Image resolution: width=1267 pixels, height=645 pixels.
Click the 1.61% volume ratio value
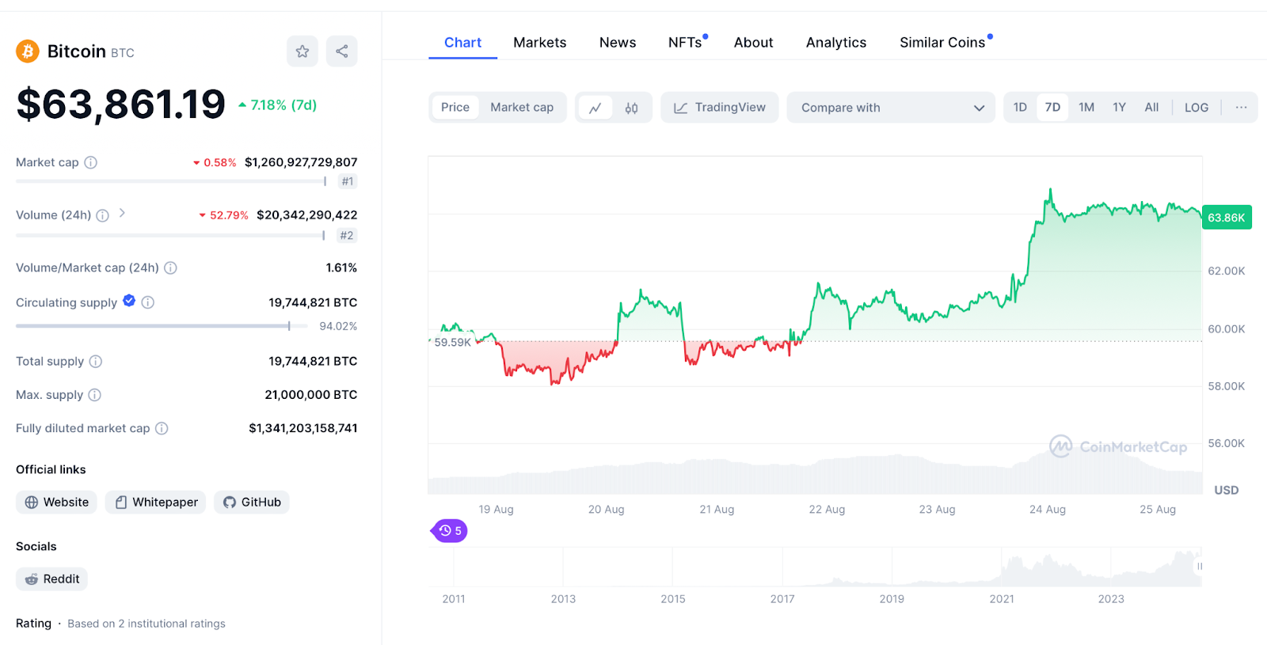tap(341, 267)
